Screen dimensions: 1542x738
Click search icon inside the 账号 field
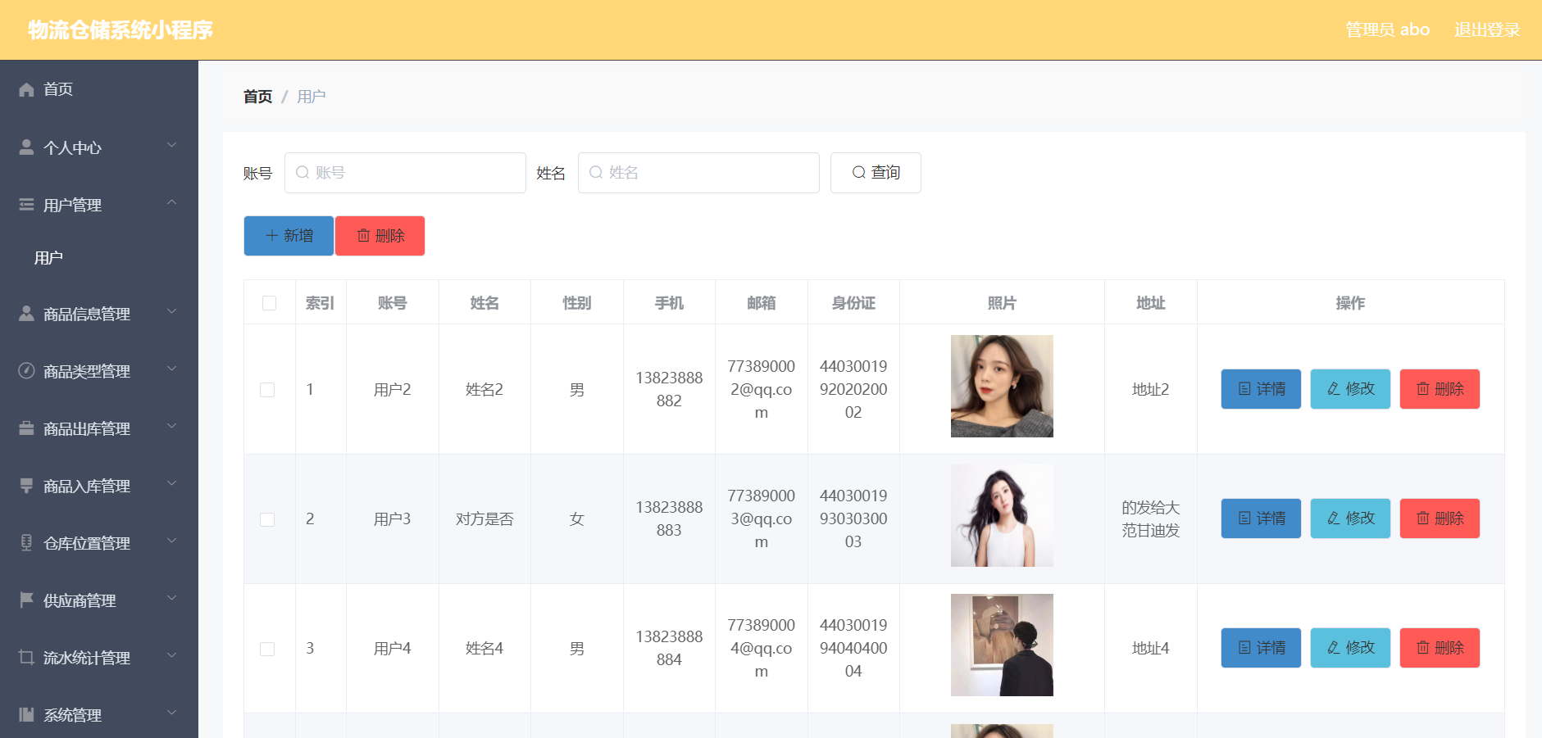(302, 172)
